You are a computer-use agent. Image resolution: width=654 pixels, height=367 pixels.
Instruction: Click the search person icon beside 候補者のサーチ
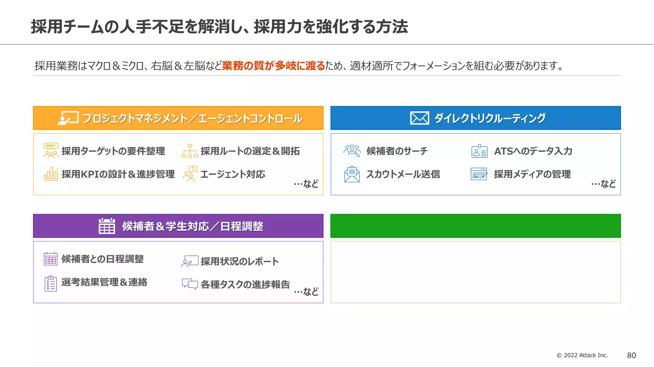(x=352, y=151)
